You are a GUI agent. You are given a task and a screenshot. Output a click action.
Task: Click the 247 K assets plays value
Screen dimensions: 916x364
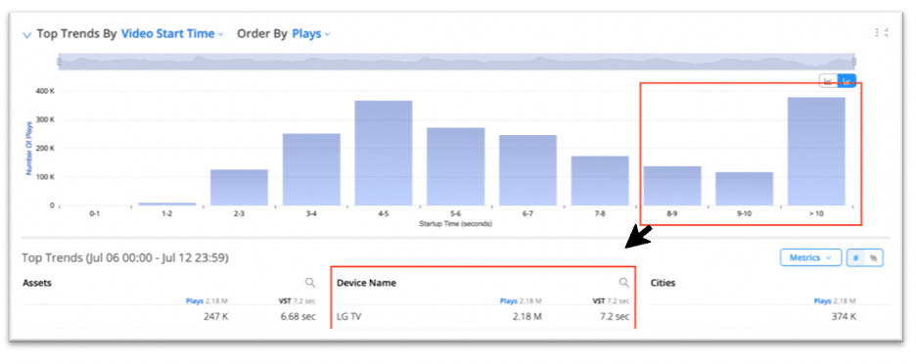(214, 317)
